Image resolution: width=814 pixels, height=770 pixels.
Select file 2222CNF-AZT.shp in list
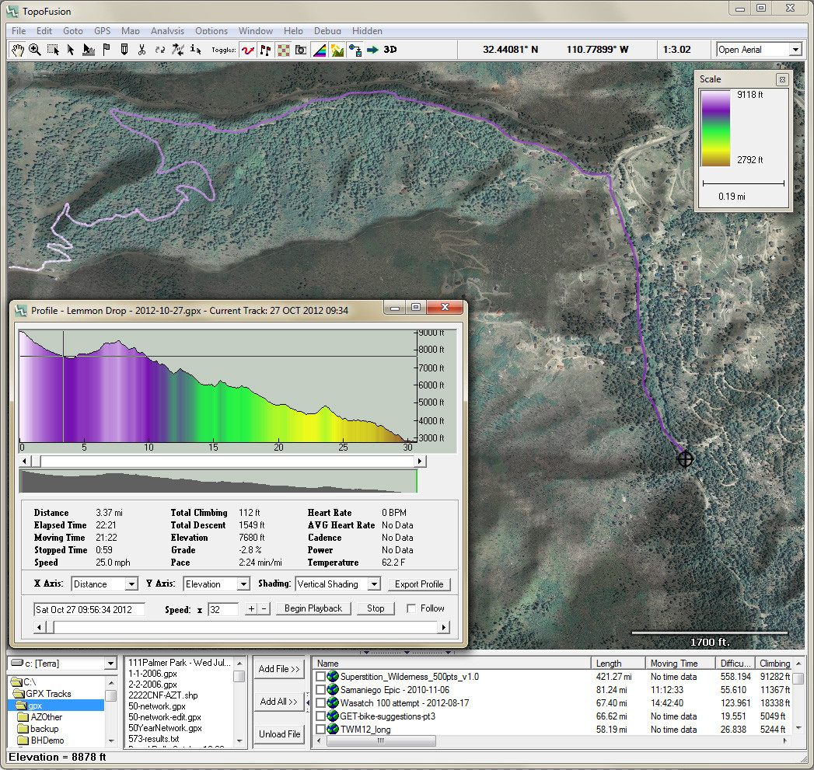163,695
